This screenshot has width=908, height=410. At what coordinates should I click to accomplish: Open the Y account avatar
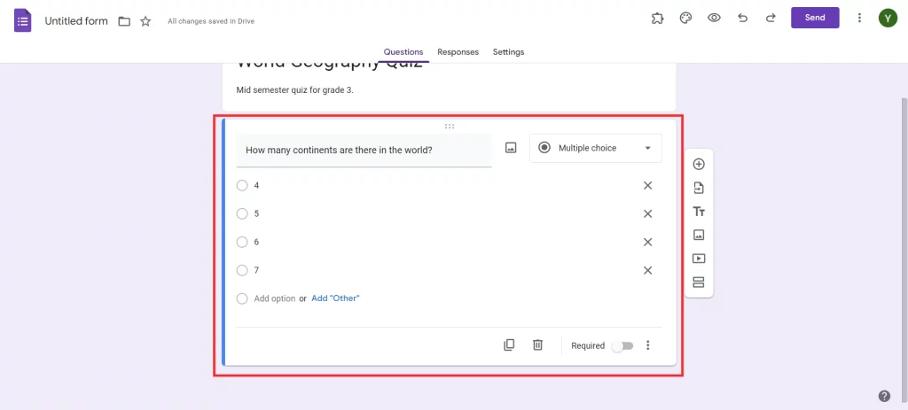[x=888, y=18]
